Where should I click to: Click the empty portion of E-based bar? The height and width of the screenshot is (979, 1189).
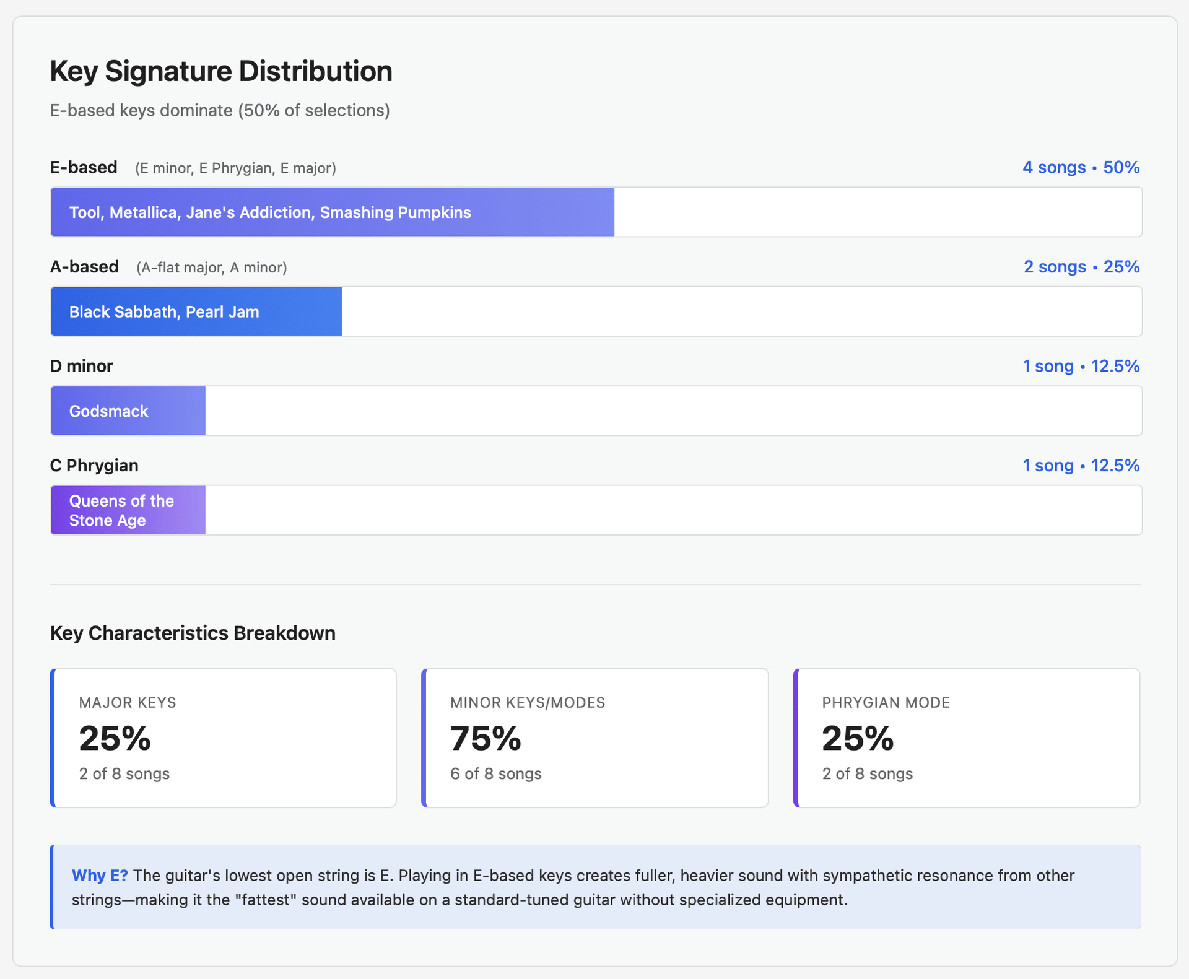[x=877, y=212]
